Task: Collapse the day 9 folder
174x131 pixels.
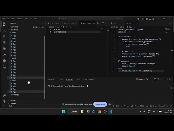Action: point(11,81)
